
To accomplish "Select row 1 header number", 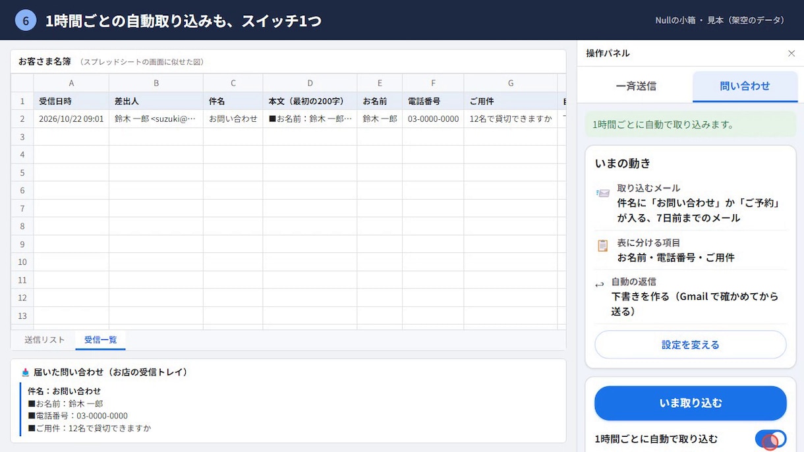I will pos(22,101).
